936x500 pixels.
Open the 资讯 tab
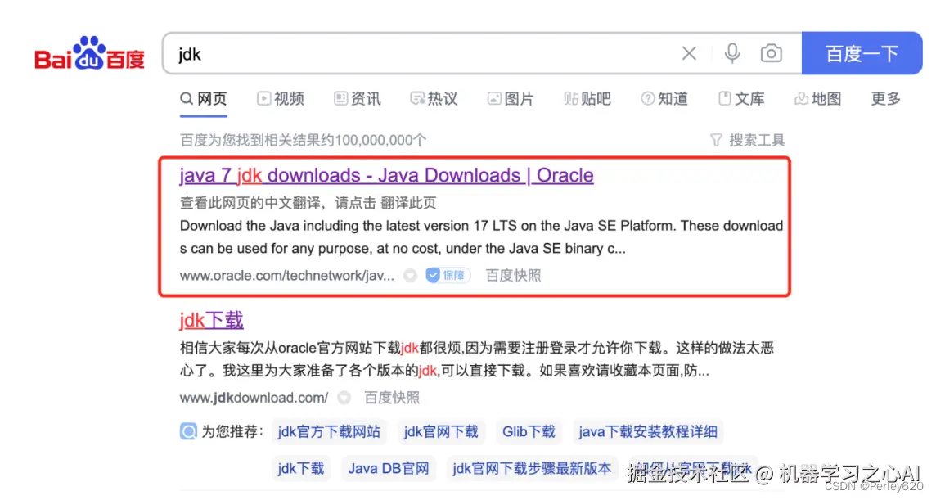pyautogui.click(x=357, y=98)
